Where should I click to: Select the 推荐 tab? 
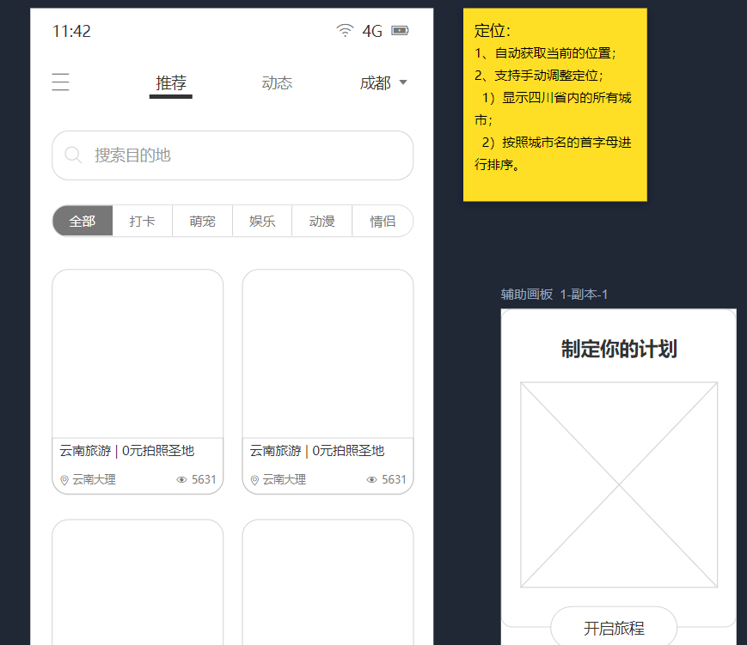click(x=171, y=84)
